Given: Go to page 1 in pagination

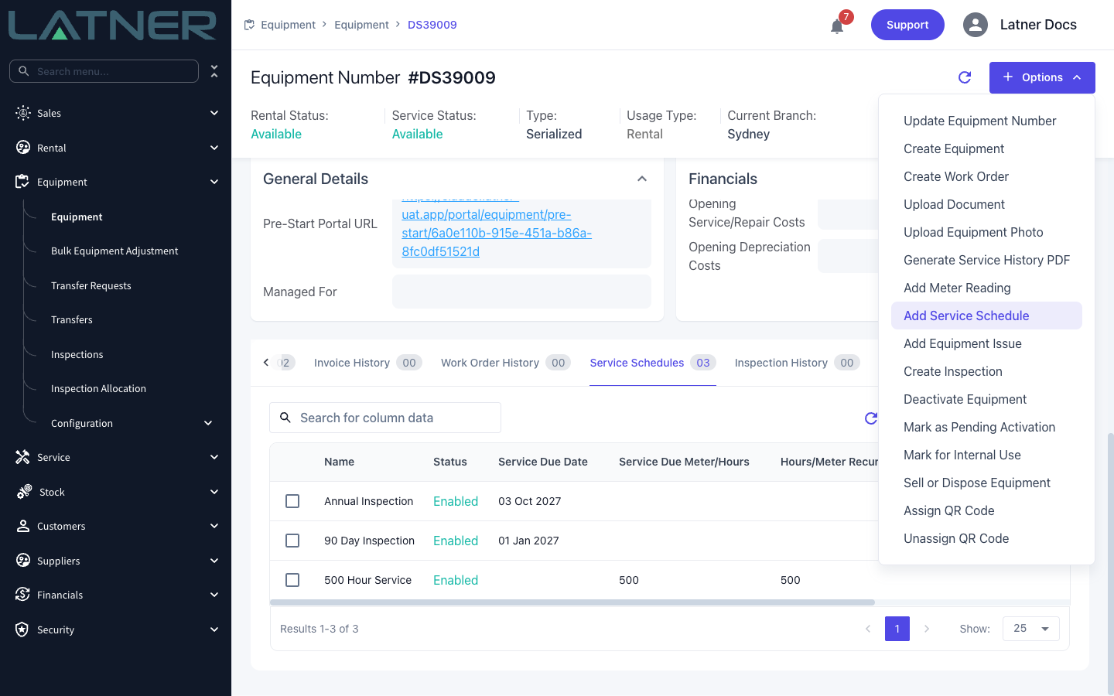Looking at the screenshot, I should pos(897,629).
